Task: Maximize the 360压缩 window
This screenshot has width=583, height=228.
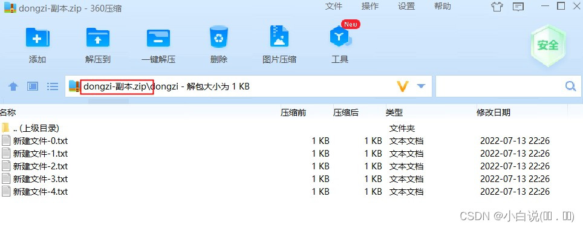Action: point(561,6)
